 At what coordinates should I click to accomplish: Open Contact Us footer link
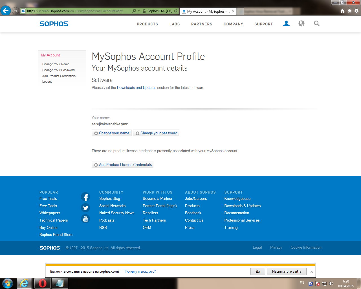pos(194,220)
